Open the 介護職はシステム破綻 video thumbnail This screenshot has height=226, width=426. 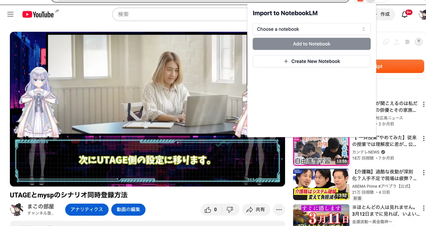[321, 185]
